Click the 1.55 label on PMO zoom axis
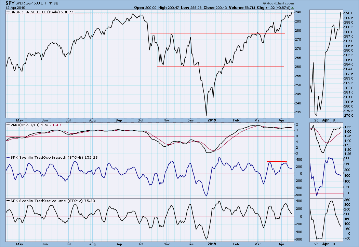The image size is (359, 247). click(348, 127)
